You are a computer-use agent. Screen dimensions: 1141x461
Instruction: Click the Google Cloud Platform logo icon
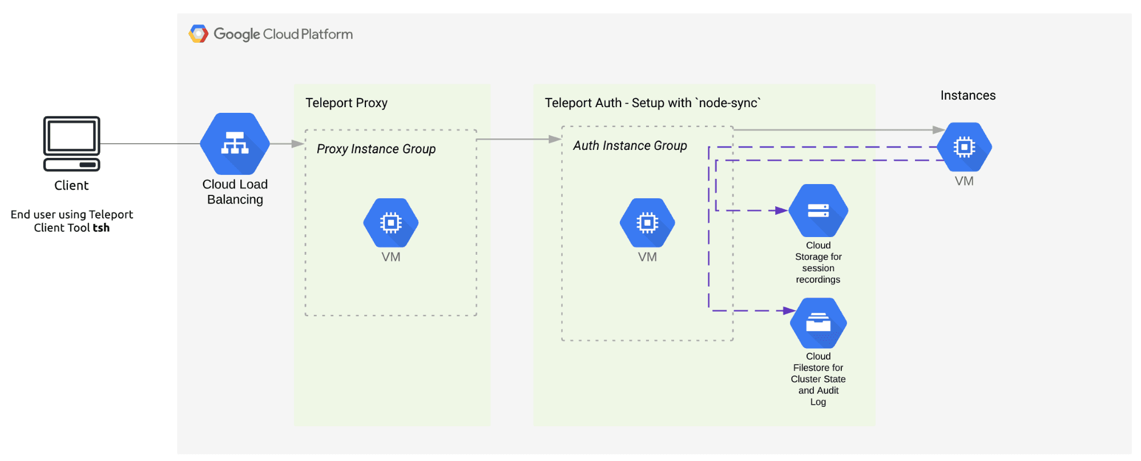(198, 34)
